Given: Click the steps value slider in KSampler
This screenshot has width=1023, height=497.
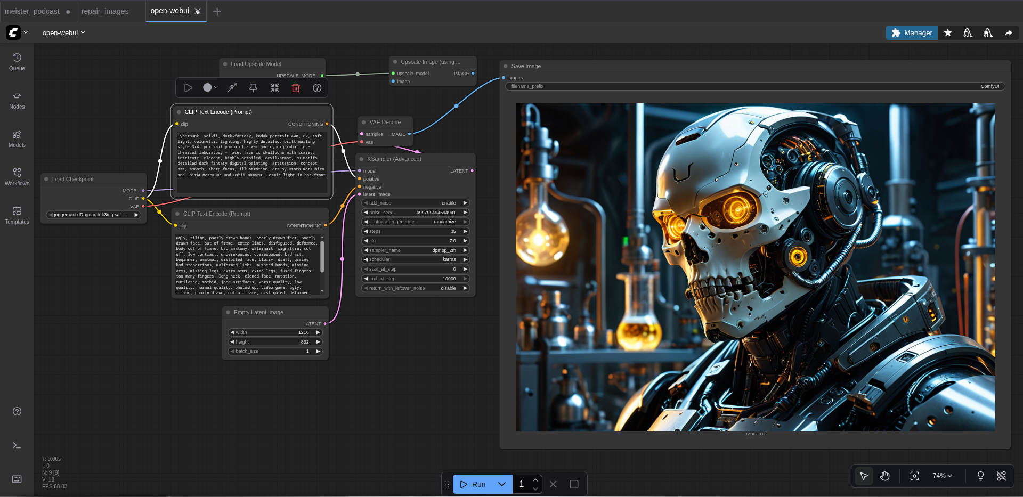Looking at the screenshot, I should pyautogui.click(x=415, y=231).
